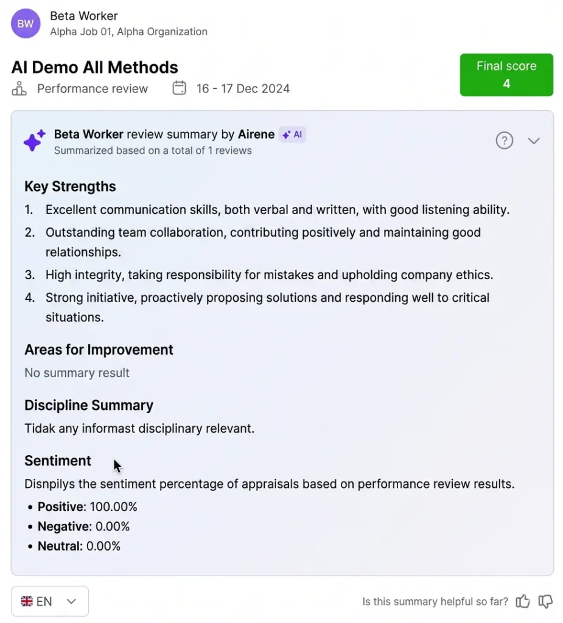The height and width of the screenshot is (623, 563).
Task: Click the Airene AI sparkle icon
Action: pos(33,141)
